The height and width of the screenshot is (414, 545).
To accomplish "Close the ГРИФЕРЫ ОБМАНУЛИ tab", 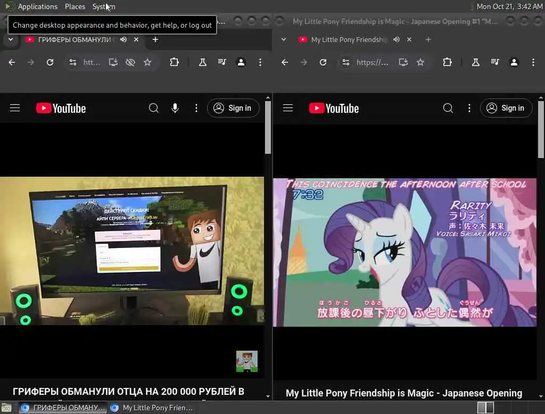I will 136,39.
